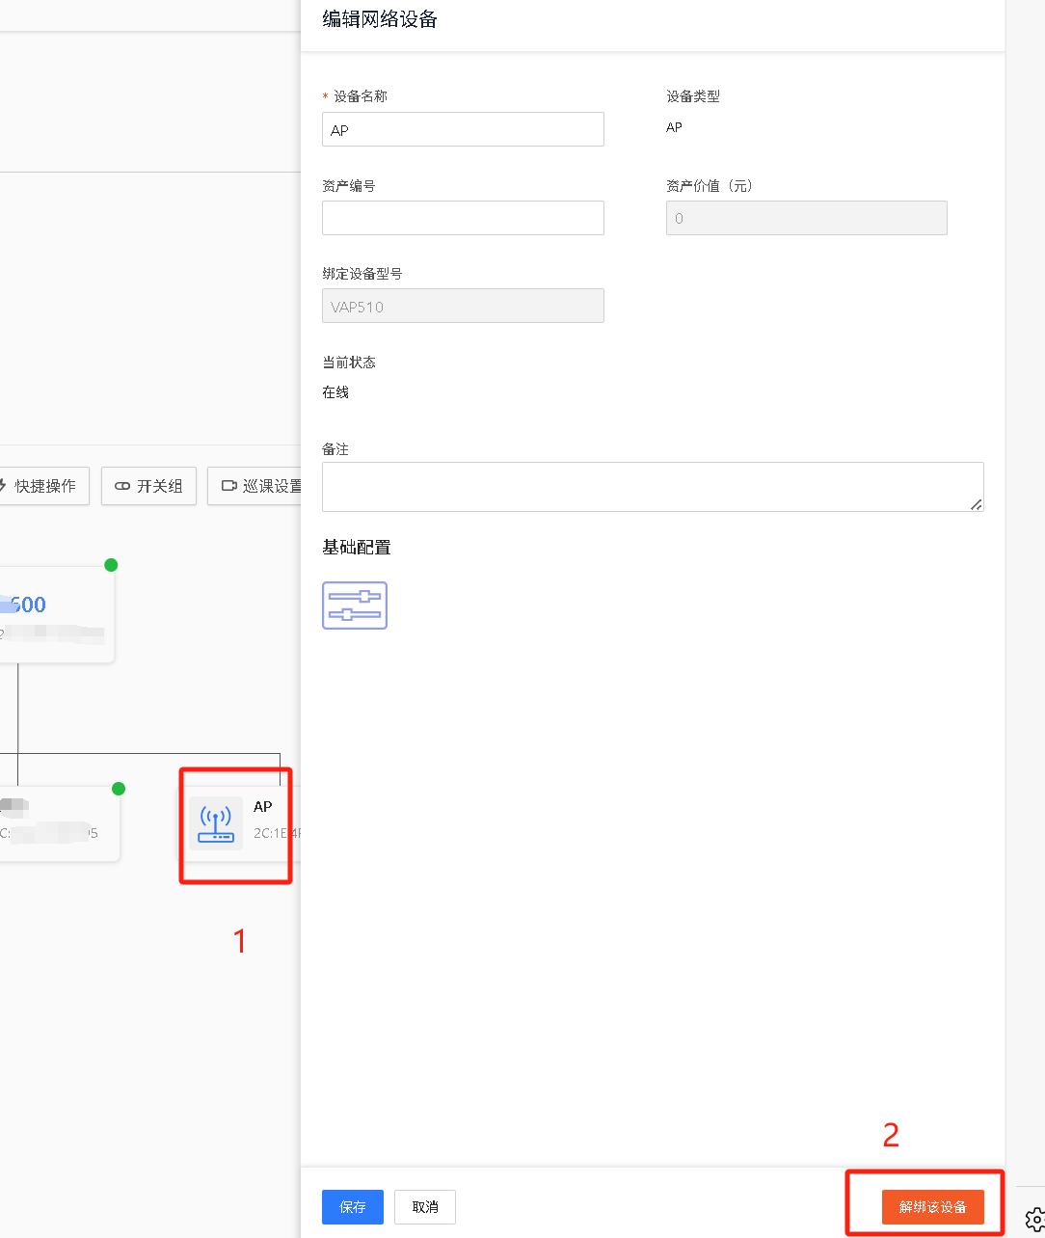This screenshot has height=1238, width=1045.
Task: Click the orange 解绑该设备 button
Action: click(x=932, y=1207)
